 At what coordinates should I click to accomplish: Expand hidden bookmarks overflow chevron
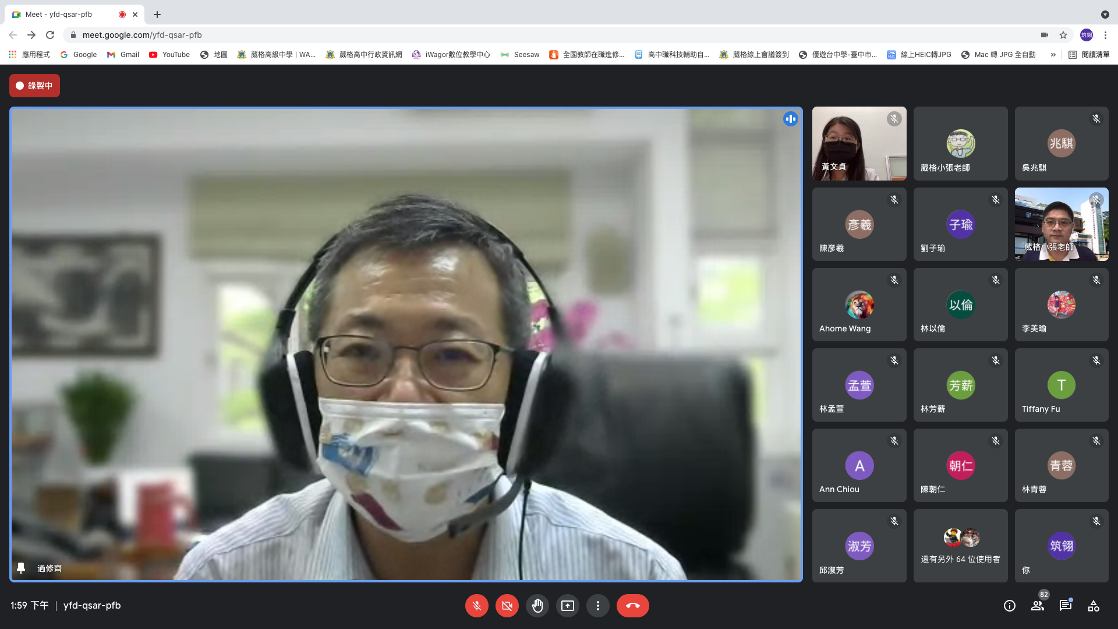[x=1053, y=55]
